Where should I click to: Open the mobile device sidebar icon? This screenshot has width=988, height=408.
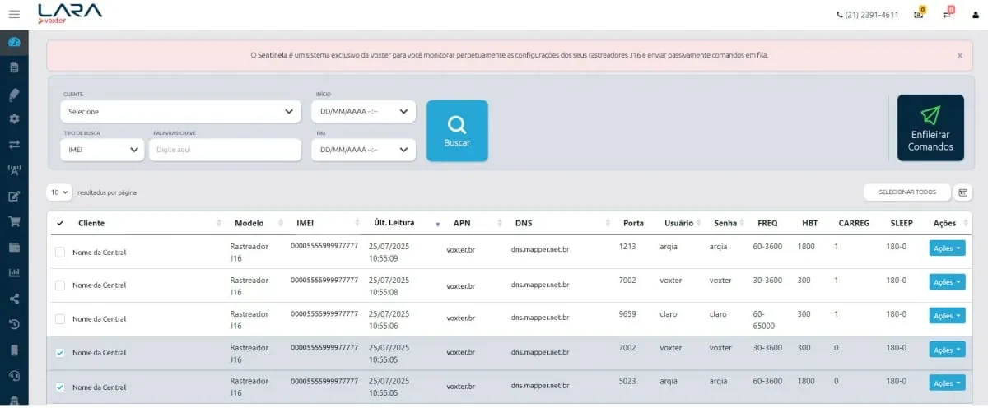[x=14, y=350]
